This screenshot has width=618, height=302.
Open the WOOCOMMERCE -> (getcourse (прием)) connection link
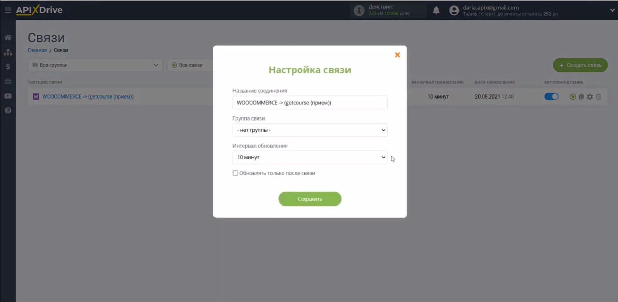88,96
